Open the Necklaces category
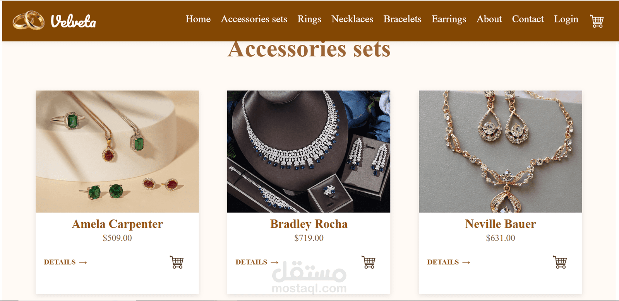This screenshot has width=619, height=301. click(352, 19)
